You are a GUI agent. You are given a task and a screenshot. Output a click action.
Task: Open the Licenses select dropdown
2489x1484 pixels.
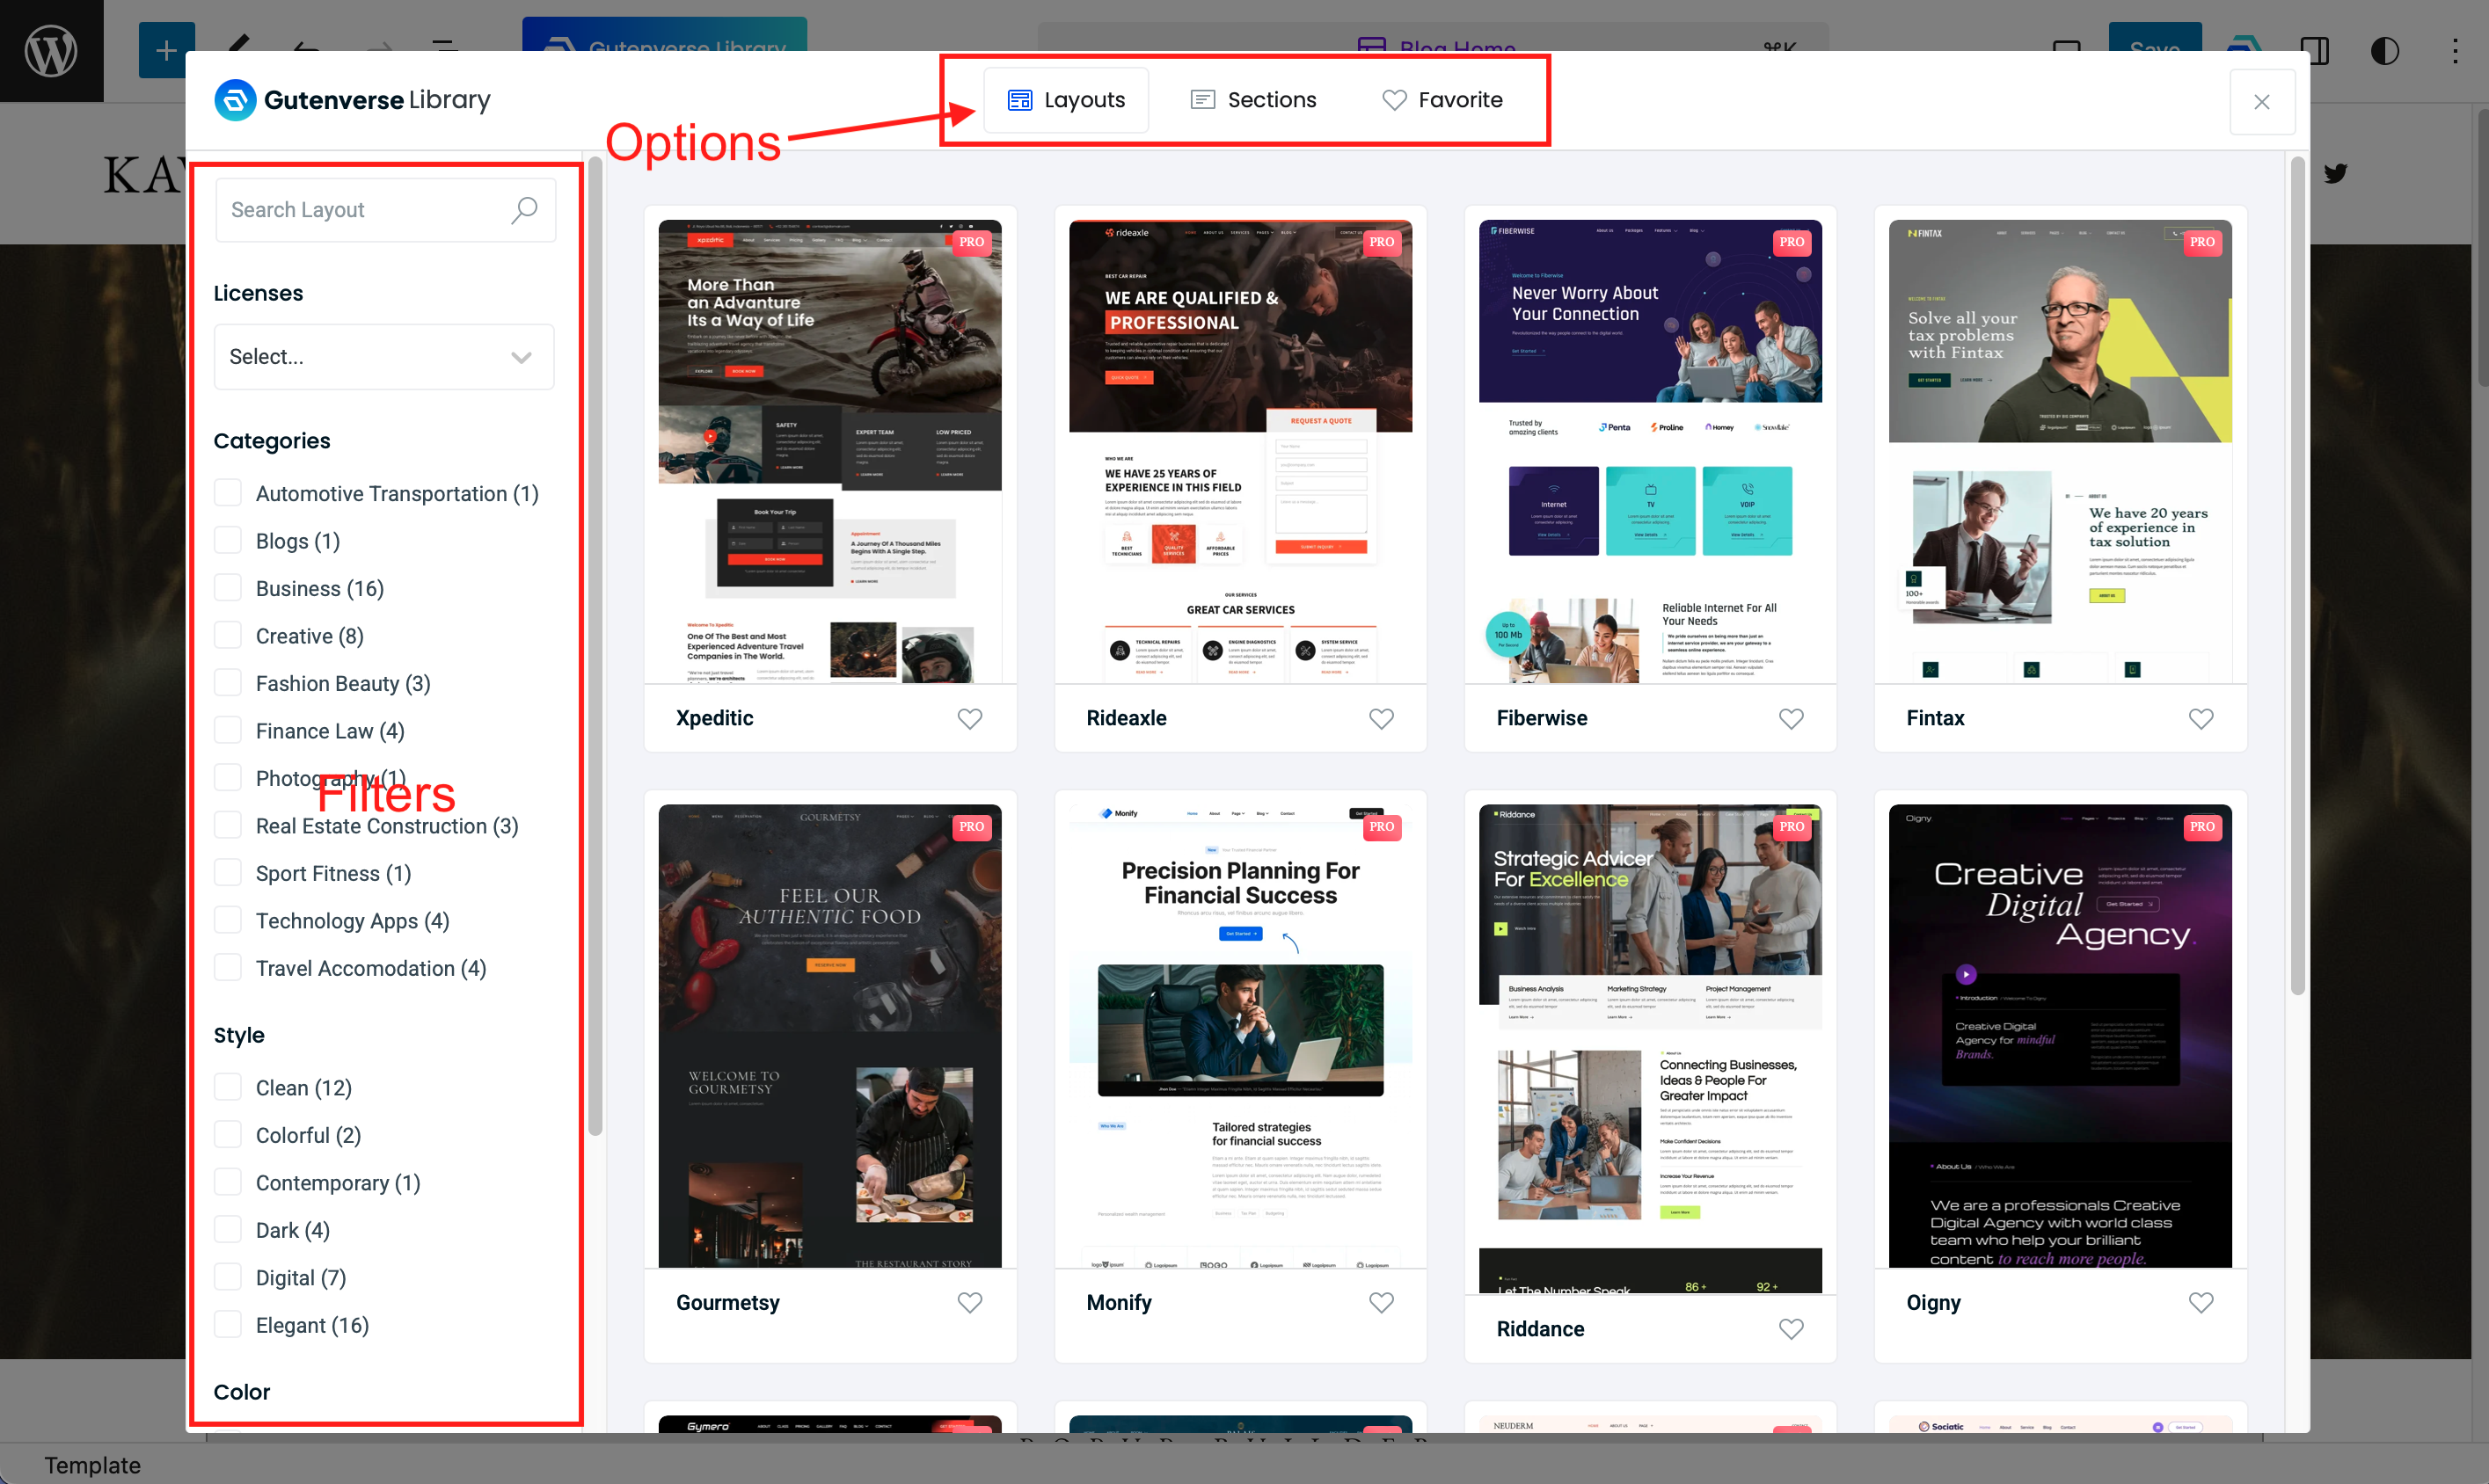tap(384, 357)
